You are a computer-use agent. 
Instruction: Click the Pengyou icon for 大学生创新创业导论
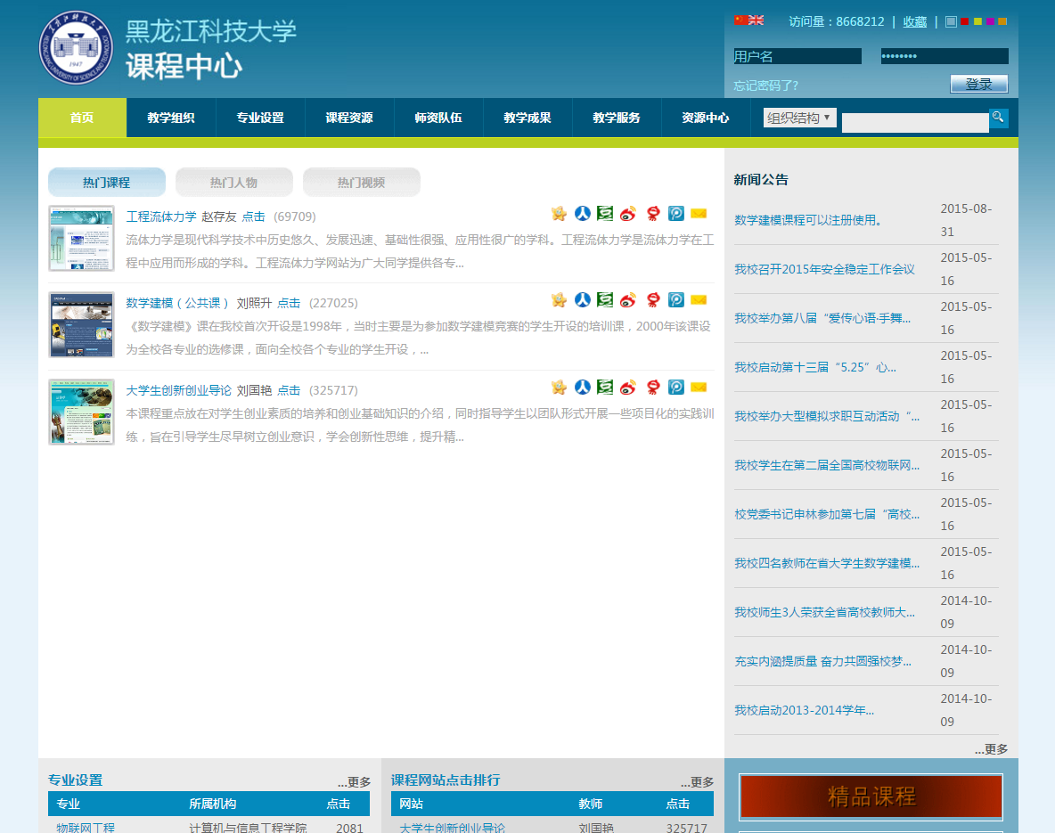click(x=675, y=388)
